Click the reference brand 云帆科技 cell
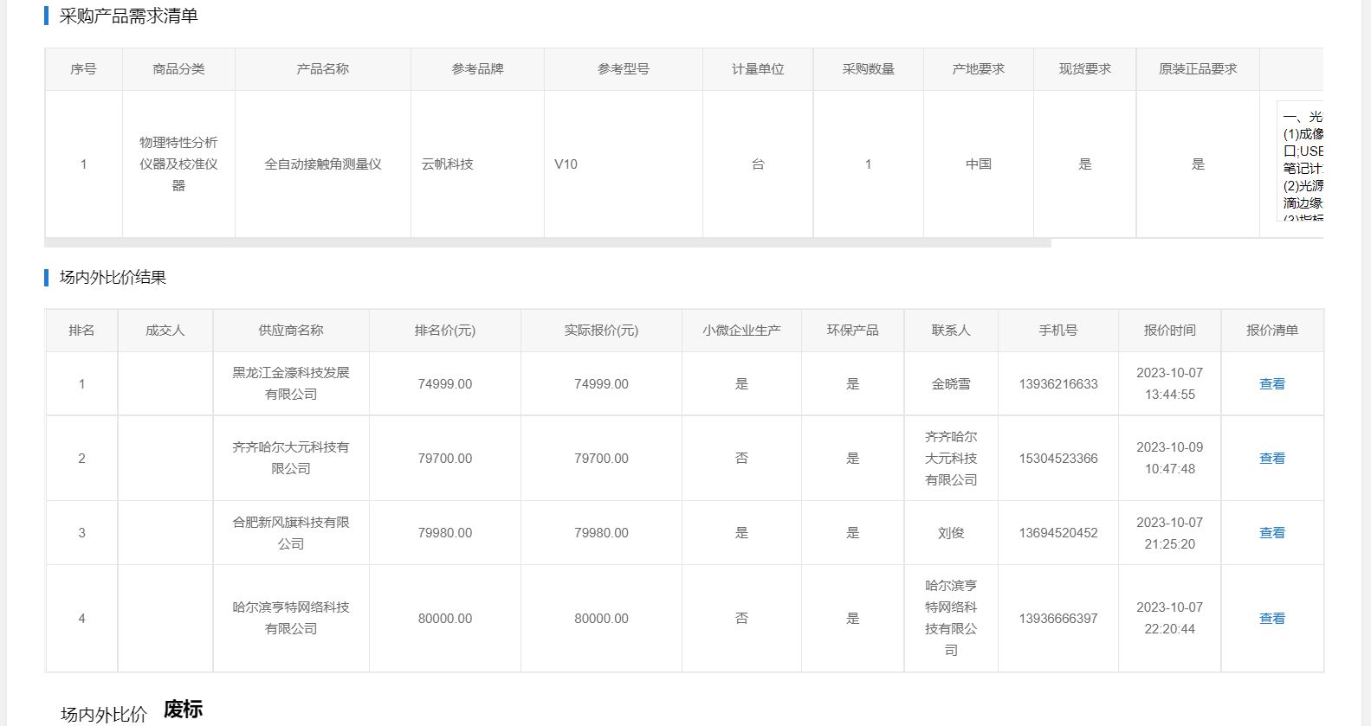The width and height of the screenshot is (1371, 726). pos(448,164)
